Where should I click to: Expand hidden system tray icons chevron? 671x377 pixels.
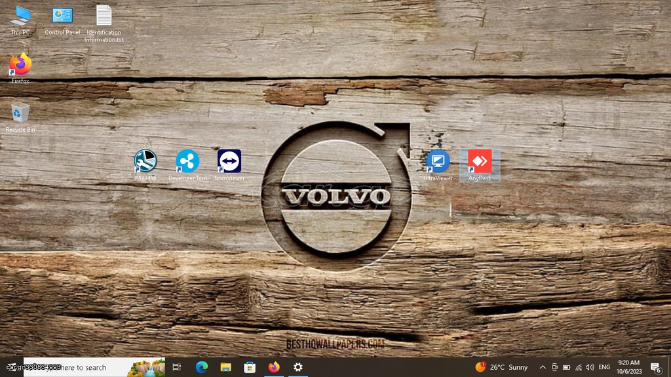[542, 367]
